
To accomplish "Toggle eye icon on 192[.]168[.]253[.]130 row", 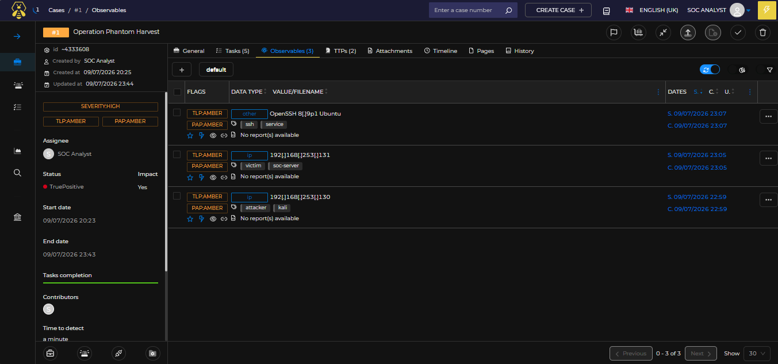I will click(213, 219).
